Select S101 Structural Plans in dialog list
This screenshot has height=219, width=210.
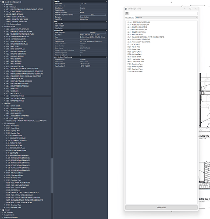[x=135, y=69]
